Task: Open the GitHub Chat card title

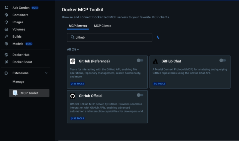Action: click(171, 61)
